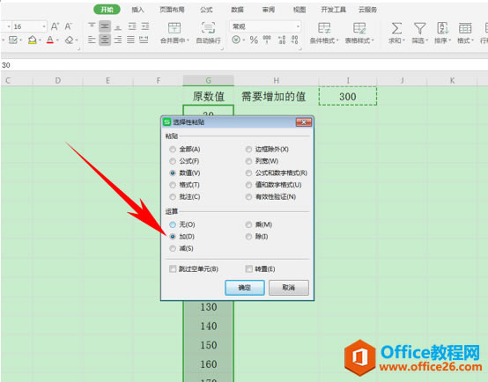Viewport: 488px width, 382px height.
Task: Expand the font size 16 dropdown
Action: click(43, 26)
